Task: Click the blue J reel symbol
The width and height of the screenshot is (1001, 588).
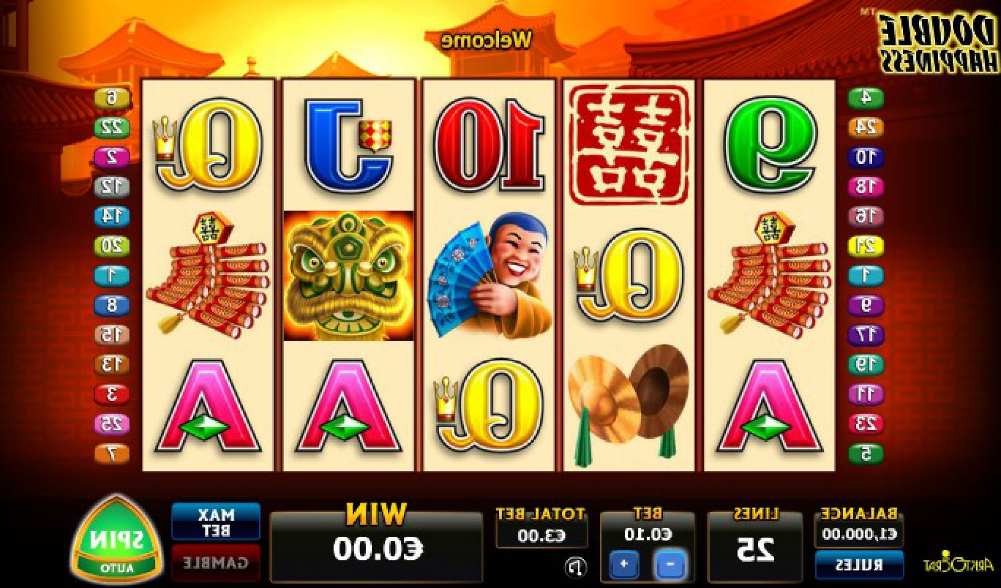Action: click(348, 146)
